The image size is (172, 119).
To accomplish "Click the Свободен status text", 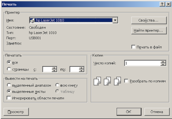I will [x=37, y=27].
